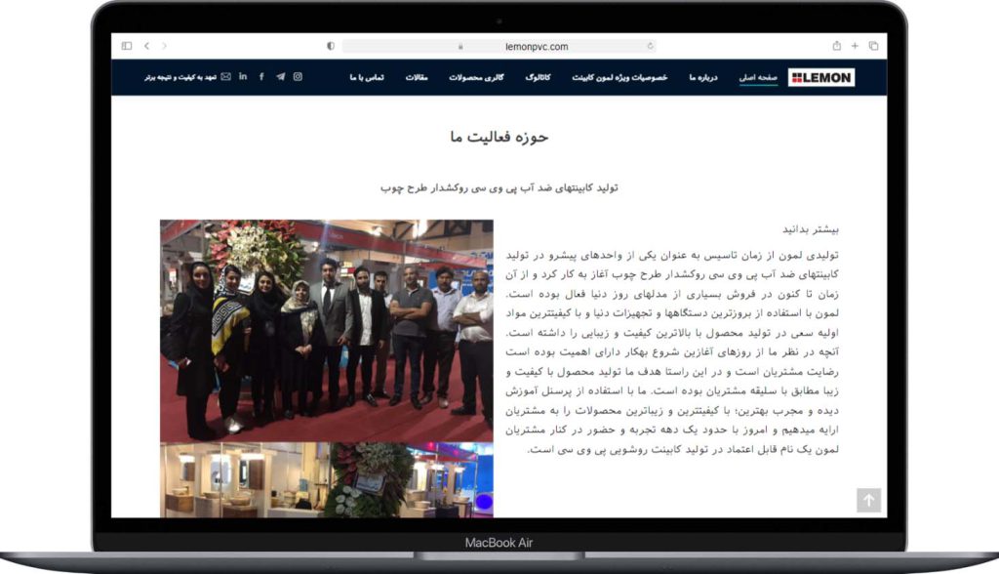
Task: Open the کاتالوگ menu item
Action: 539,77
